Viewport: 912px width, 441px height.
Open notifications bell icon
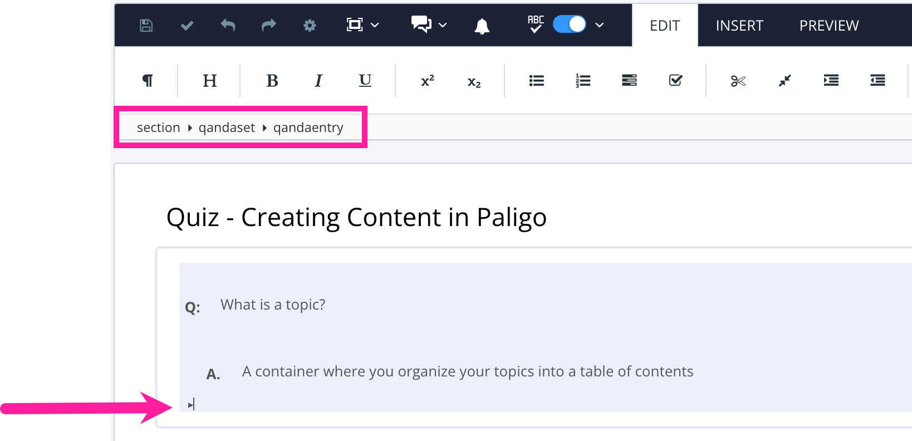[482, 26]
